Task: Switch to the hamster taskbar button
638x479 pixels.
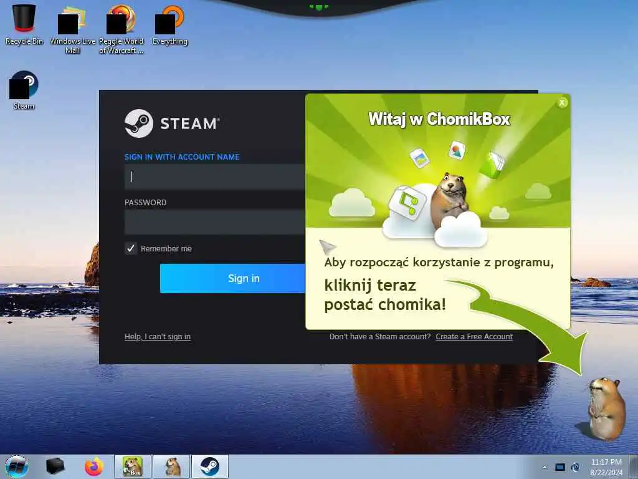Action: pos(171,467)
